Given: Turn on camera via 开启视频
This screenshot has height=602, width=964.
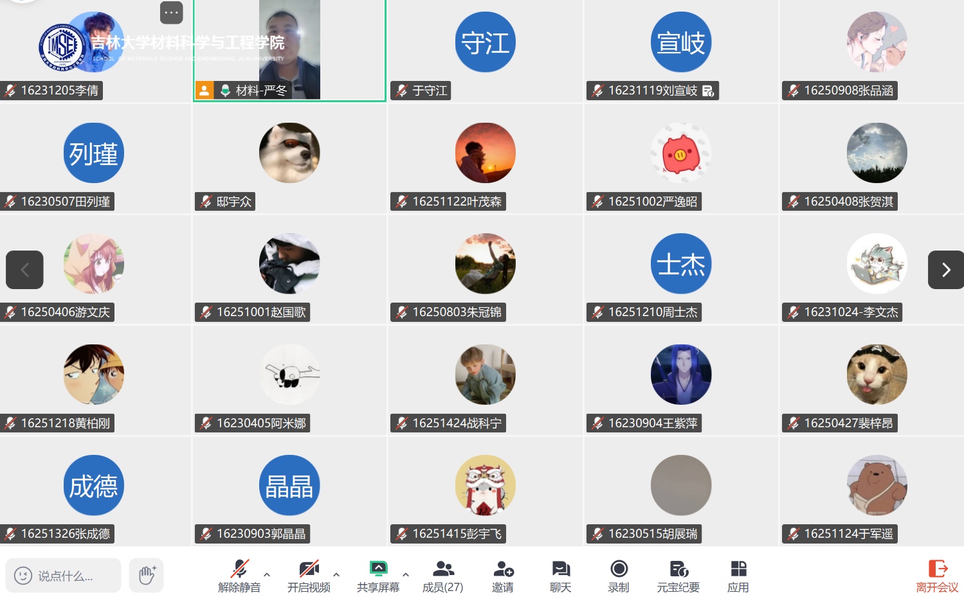Looking at the screenshot, I should (x=309, y=576).
